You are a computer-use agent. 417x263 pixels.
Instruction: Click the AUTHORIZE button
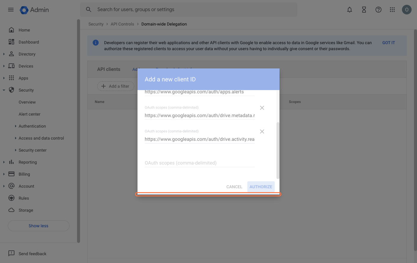[261, 187]
